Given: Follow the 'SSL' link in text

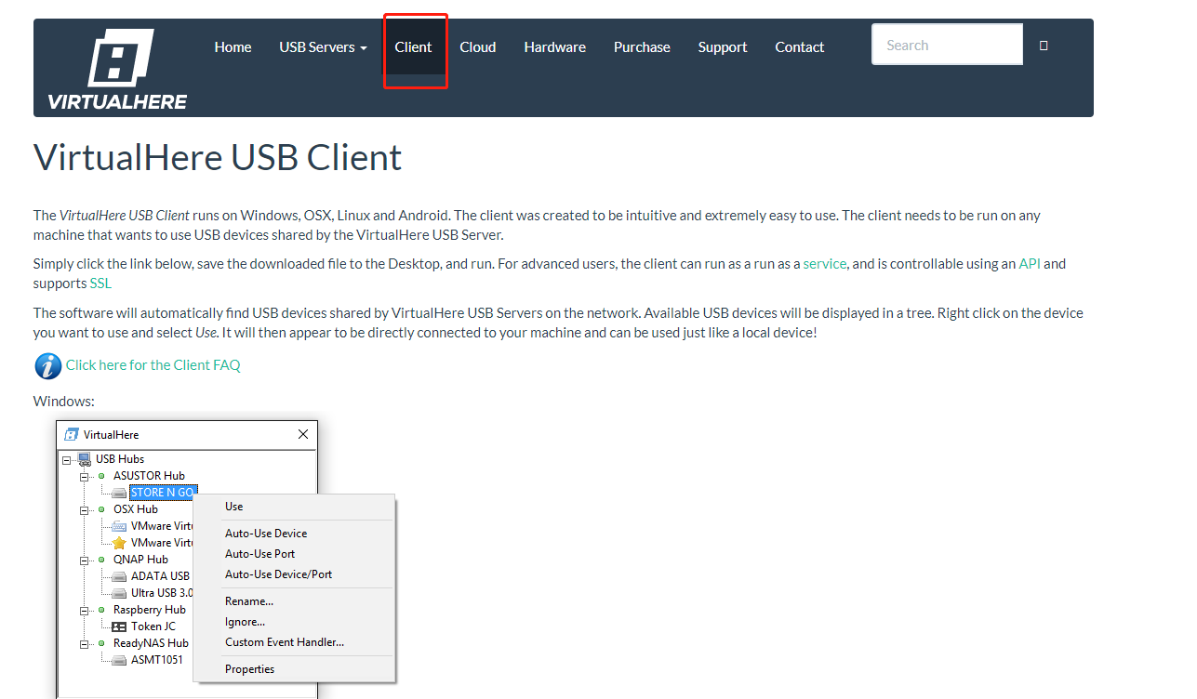Looking at the screenshot, I should [100, 284].
